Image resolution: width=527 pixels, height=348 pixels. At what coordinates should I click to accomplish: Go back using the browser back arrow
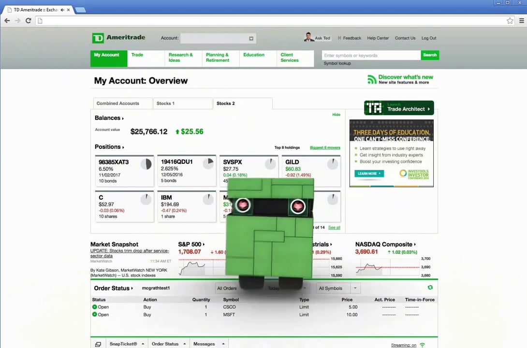pyautogui.click(x=7, y=20)
